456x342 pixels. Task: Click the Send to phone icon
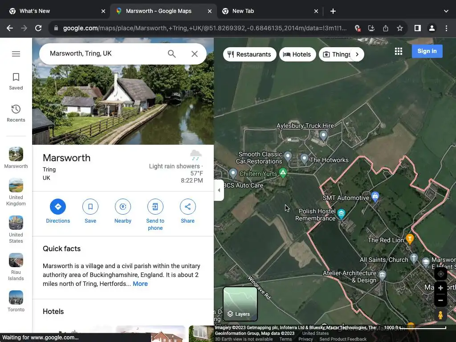pos(155,207)
